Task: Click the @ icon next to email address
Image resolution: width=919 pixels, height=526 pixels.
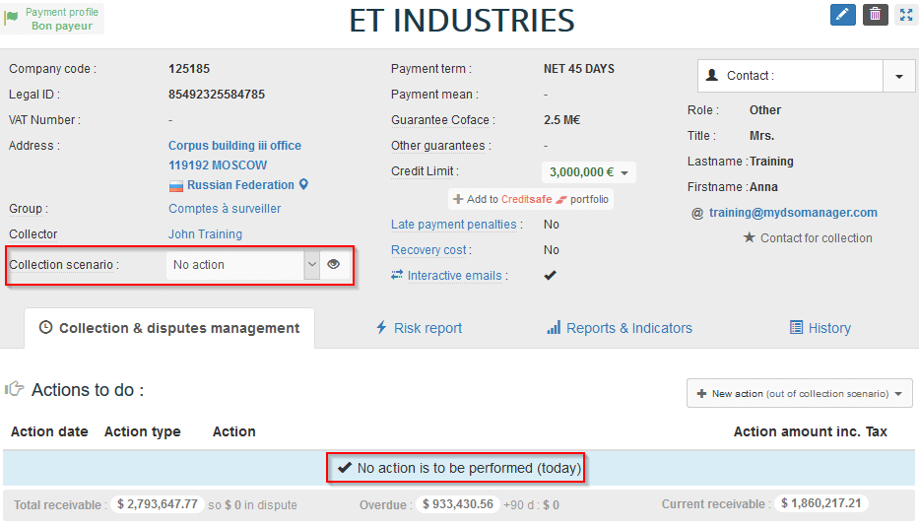Action: pos(697,213)
